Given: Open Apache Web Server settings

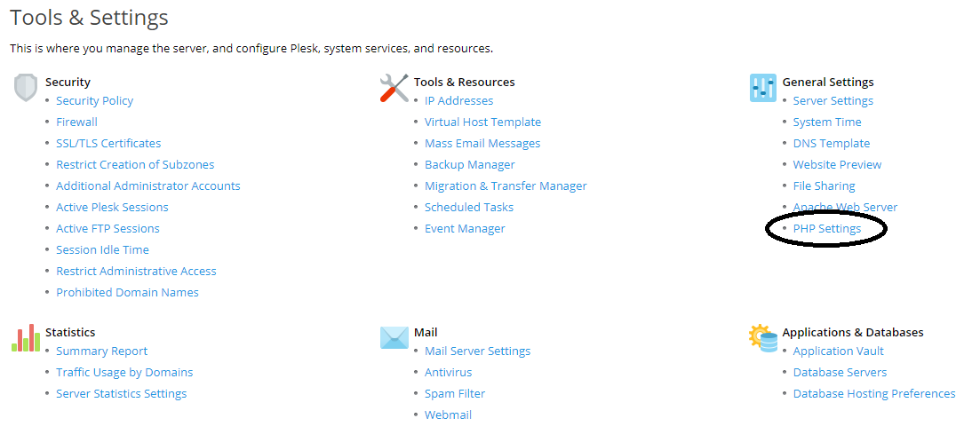Looking at the screenshot, I should [x=846, y=207].
